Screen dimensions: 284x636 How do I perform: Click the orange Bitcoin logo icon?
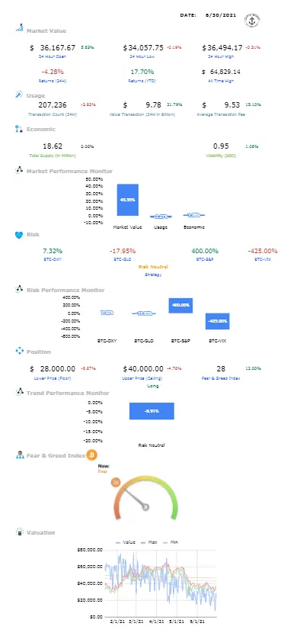(x=92, y=455)
